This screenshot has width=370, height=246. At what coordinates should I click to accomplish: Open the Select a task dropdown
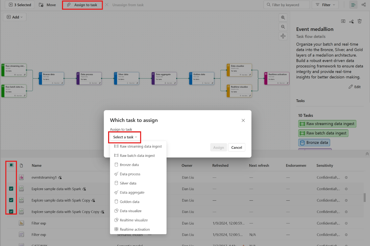click(x=125, y=137)
